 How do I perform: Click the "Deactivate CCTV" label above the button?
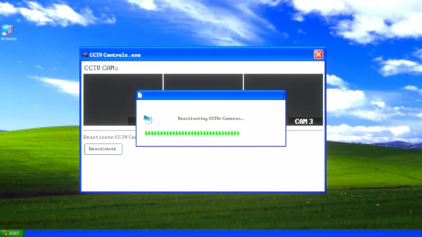click(x=109, y=137)
